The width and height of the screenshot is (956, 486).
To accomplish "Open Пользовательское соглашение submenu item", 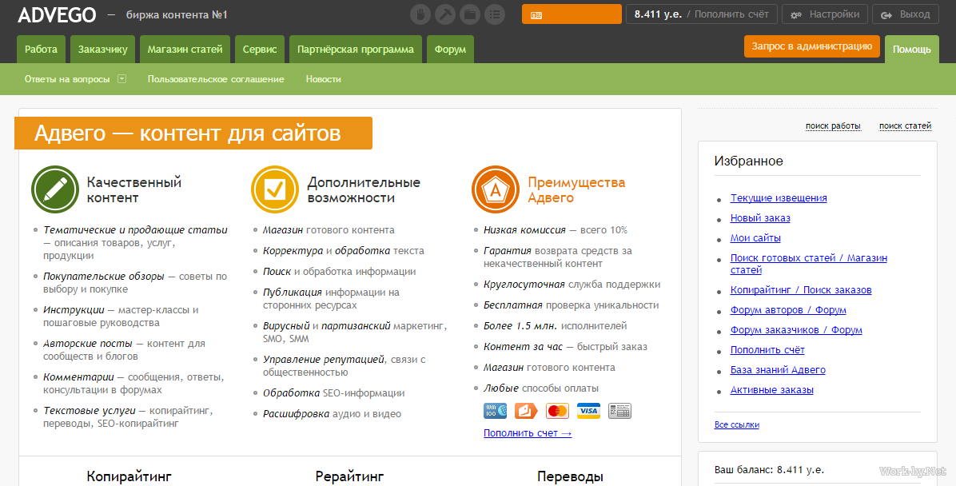I will pos(216,79).
